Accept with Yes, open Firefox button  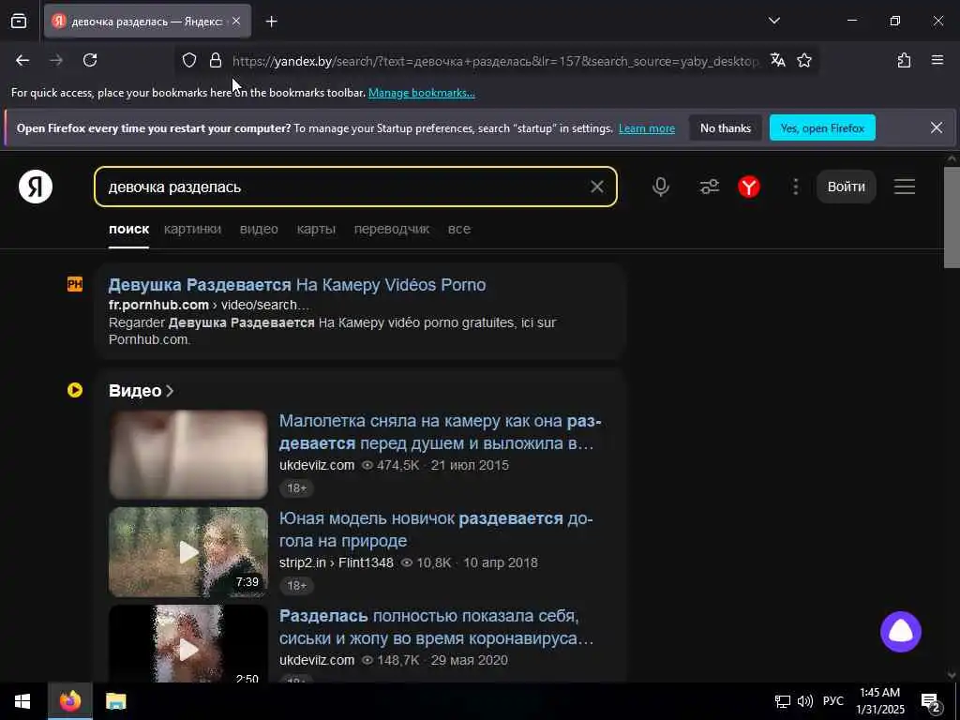pos(822,127)
